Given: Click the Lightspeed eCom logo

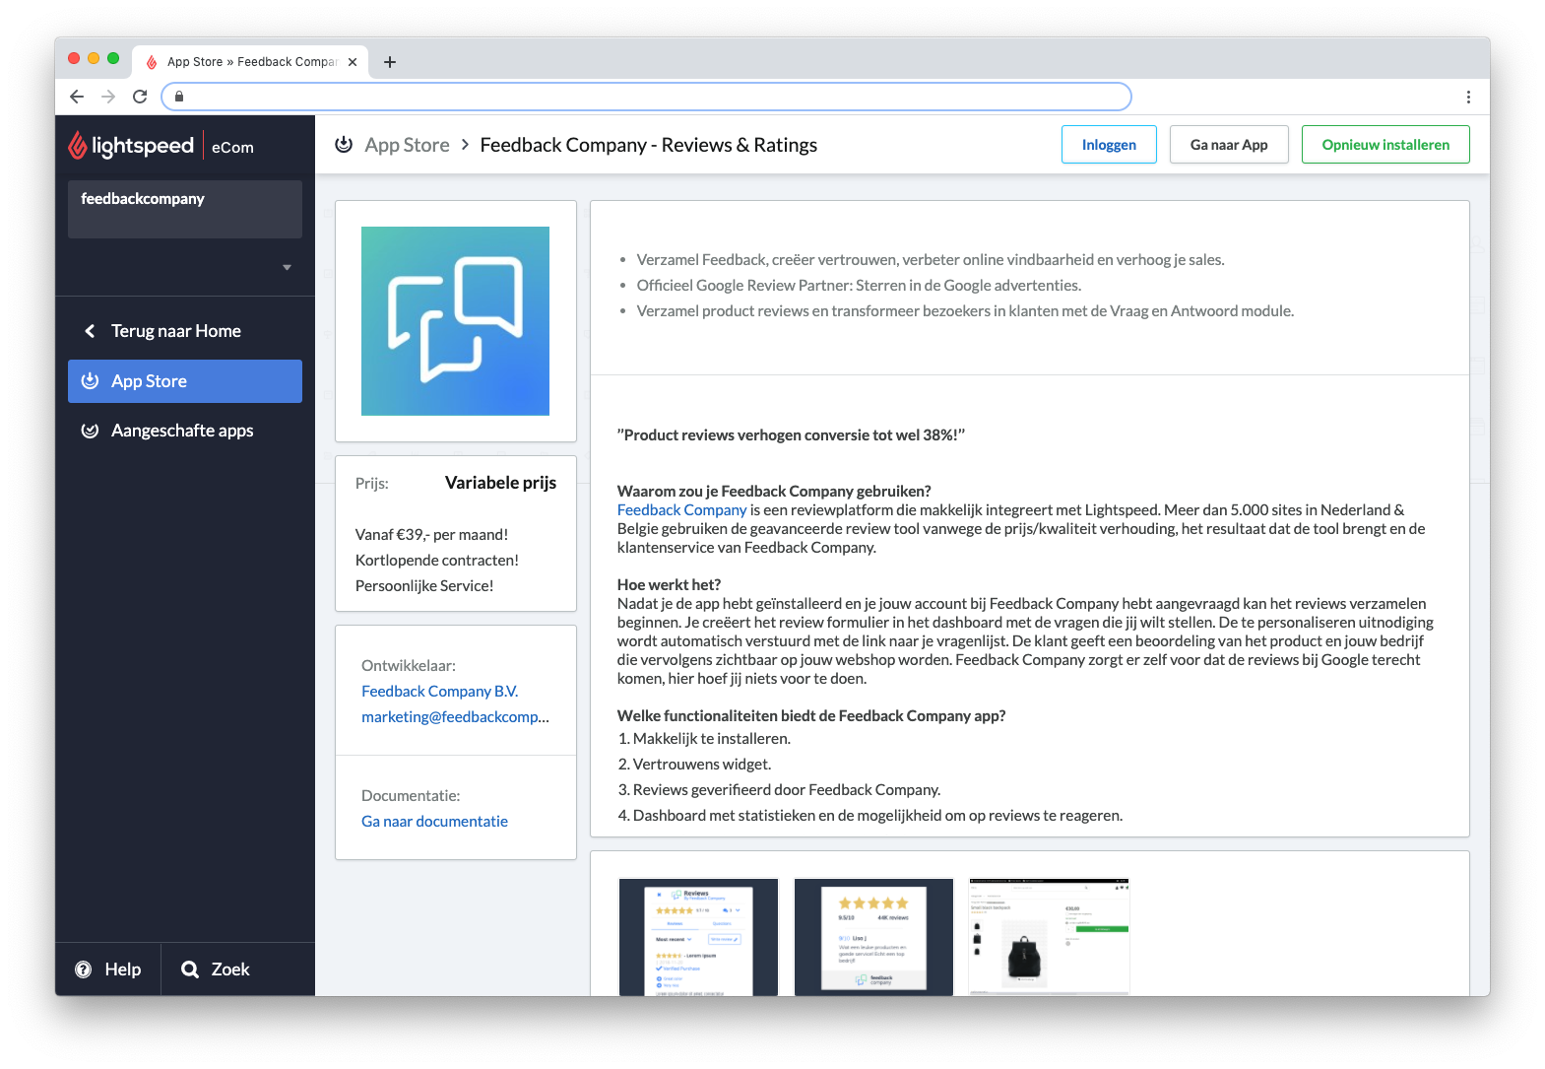Looking at the screenshot, I should coord(161,146).
